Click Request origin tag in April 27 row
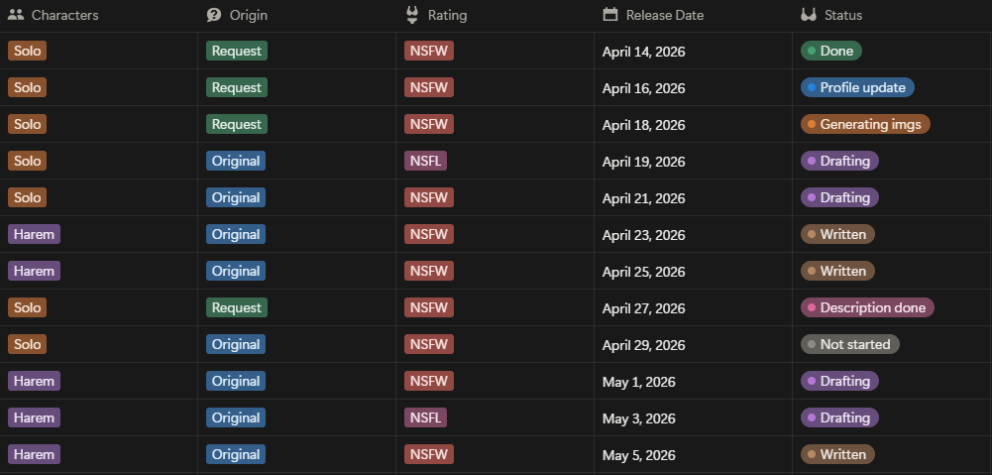Viewport: 992px width, 475px height. pyautogui.click(x=237, y=307)
